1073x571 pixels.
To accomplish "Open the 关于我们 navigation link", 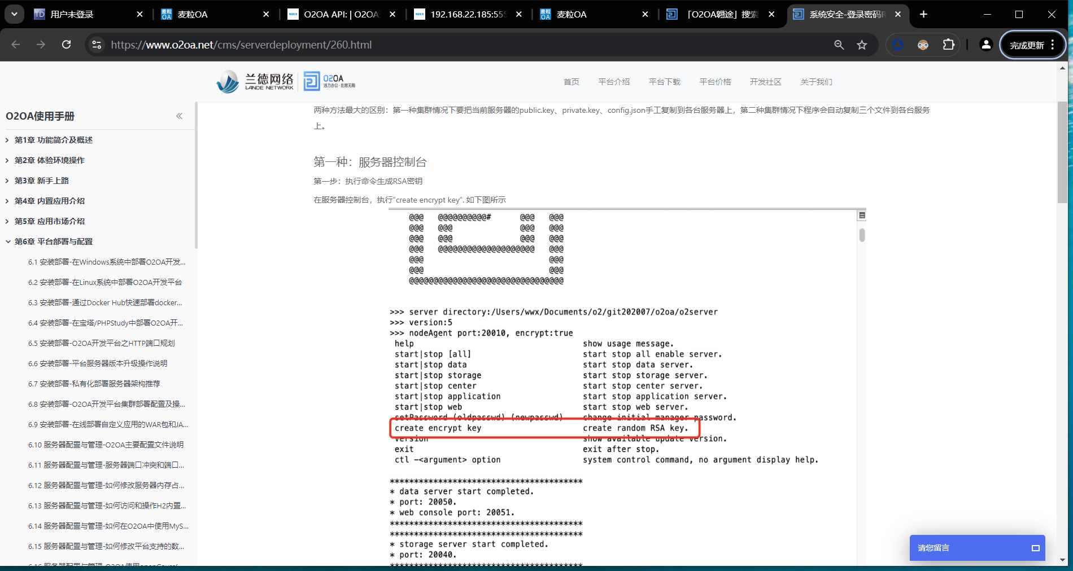I will click(x=816, y=82).
